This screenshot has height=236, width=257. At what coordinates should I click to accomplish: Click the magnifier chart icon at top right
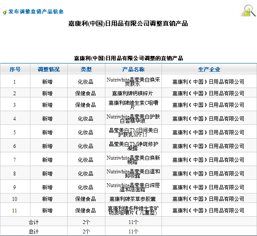tap(248, 10)
